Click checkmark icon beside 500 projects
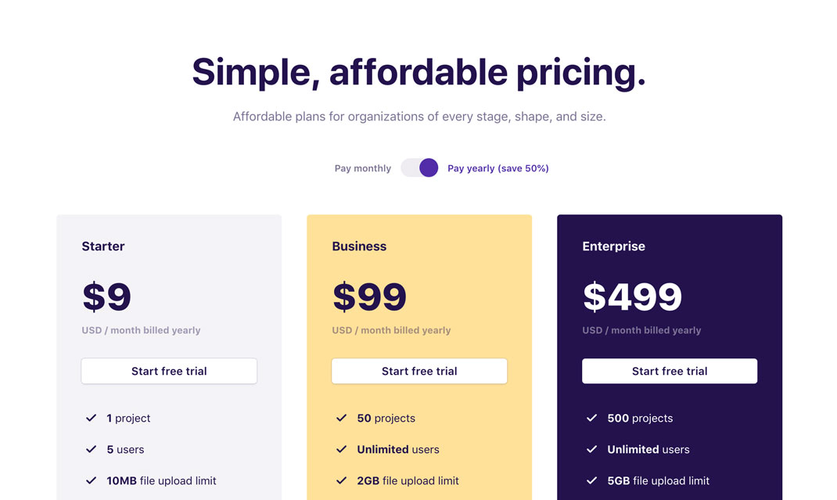This screenshot has height=500, width=837. [592, 418]
